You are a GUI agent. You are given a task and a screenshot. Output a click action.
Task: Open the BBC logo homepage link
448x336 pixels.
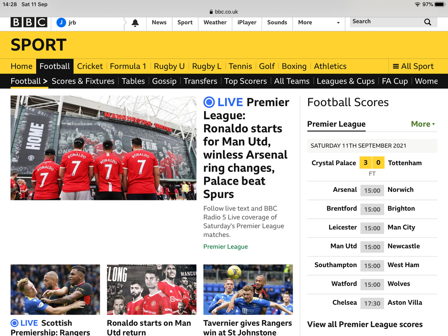pyautogui.click(x=29, y=22)
